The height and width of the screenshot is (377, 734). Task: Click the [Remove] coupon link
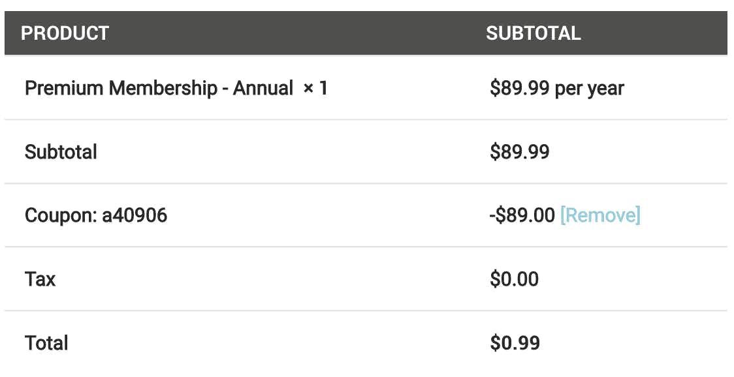[600, 215]
